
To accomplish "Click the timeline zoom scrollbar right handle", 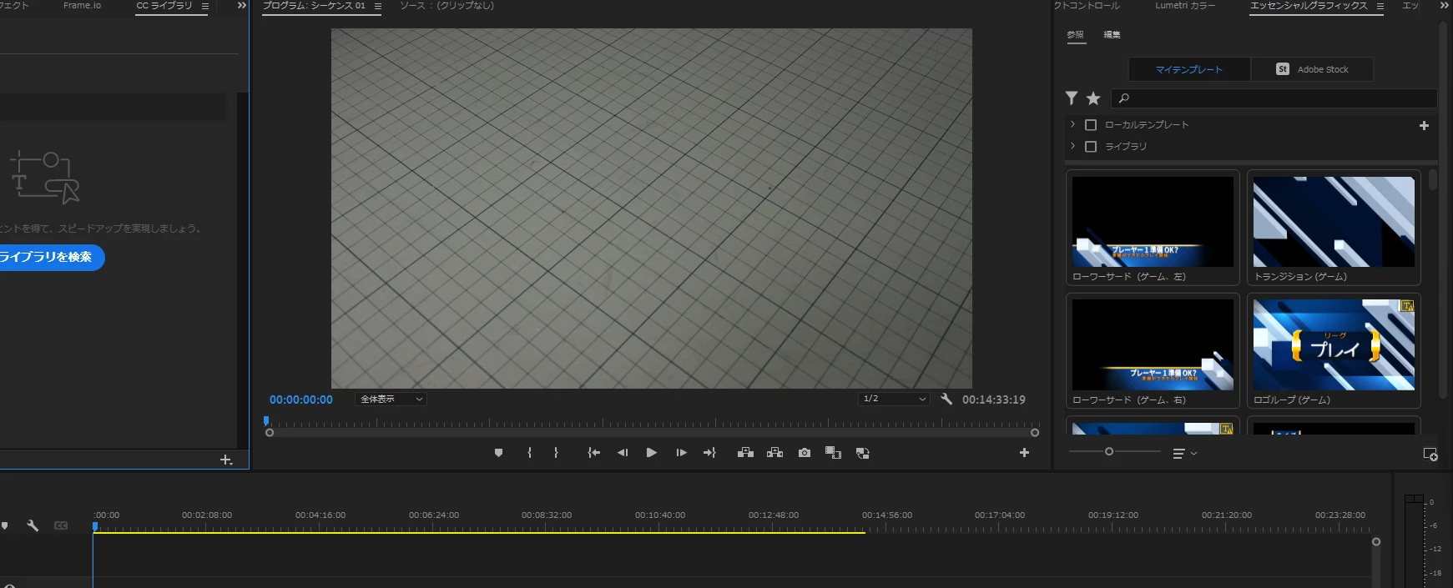I will pyautogui.click(x=1376, y=542).
